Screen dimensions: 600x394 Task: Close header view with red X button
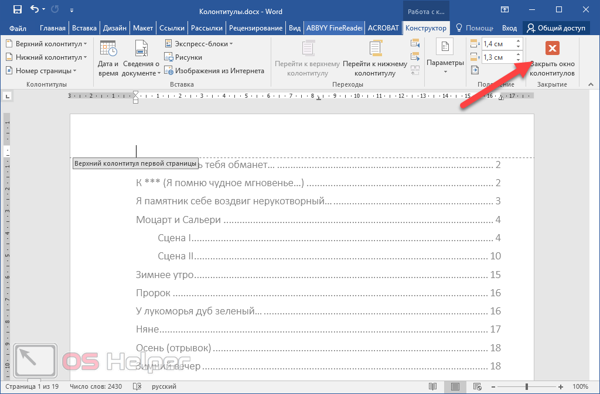[x=552, y=49]
